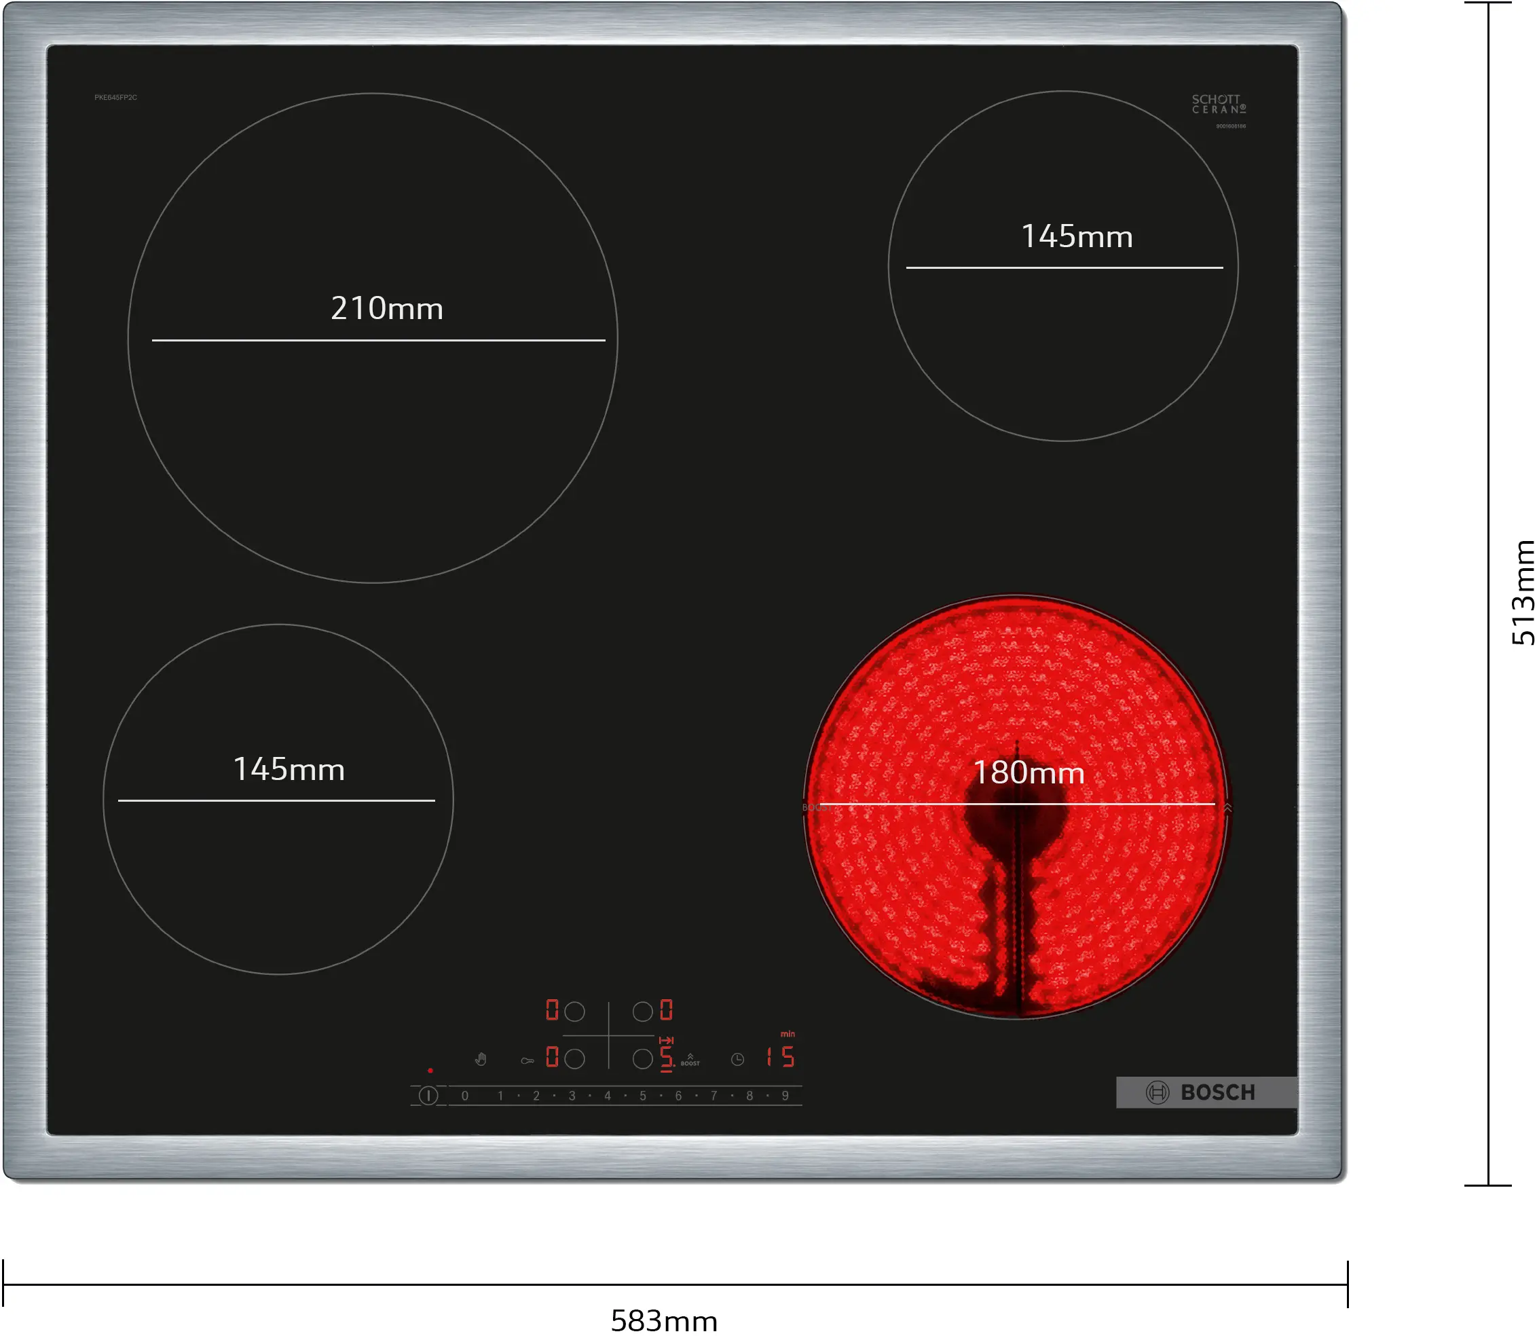Click the Schott Ceran logo
Viewport: 1537px width, 1336px height.
(1218, 105)
